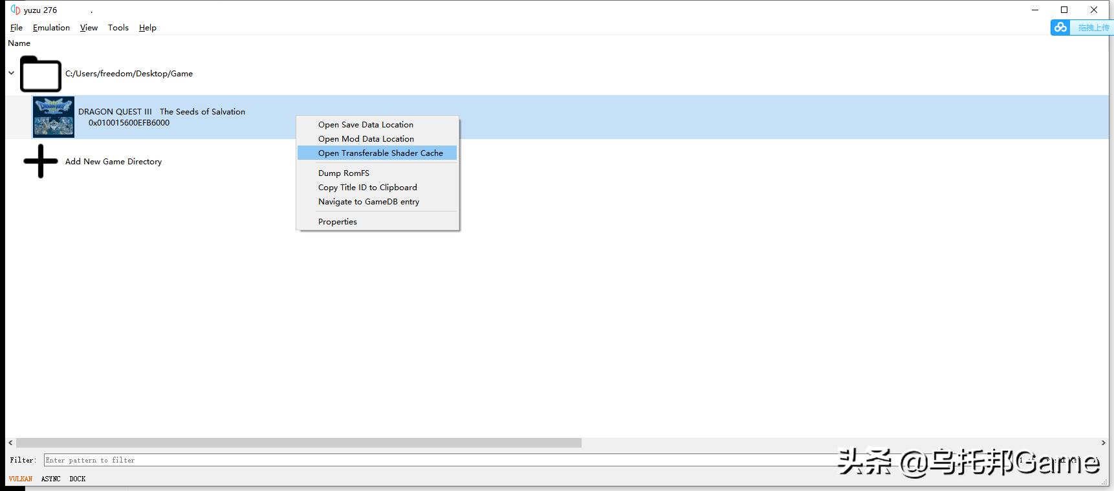Select DRAGON QUEST III game entry
Image resolution: width=1114 pixels, height=491 pixels.
557,117
